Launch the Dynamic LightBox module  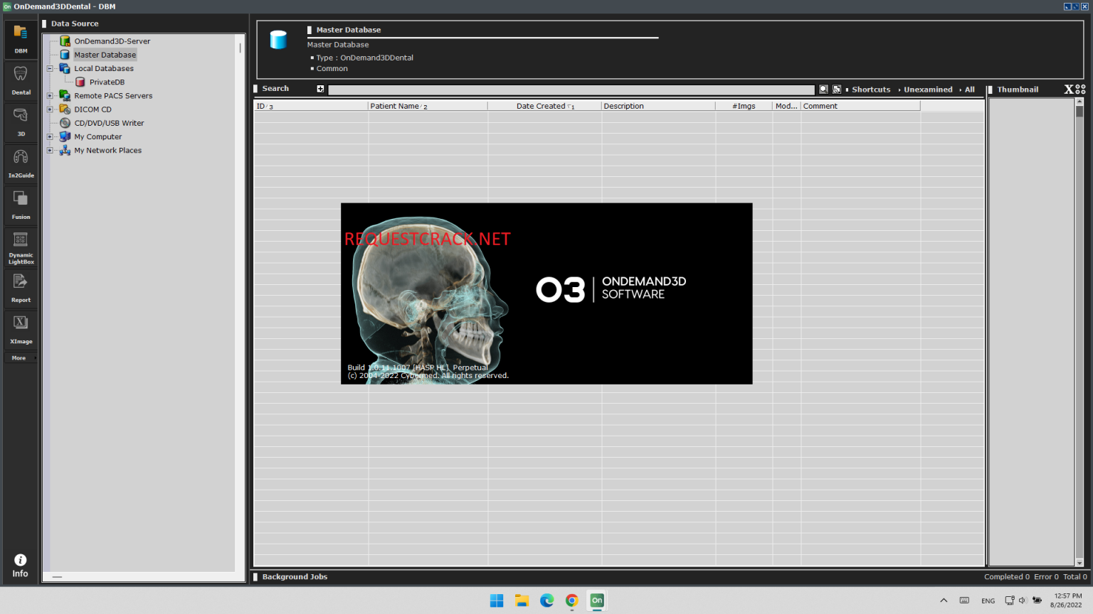(x=20, y=245)
